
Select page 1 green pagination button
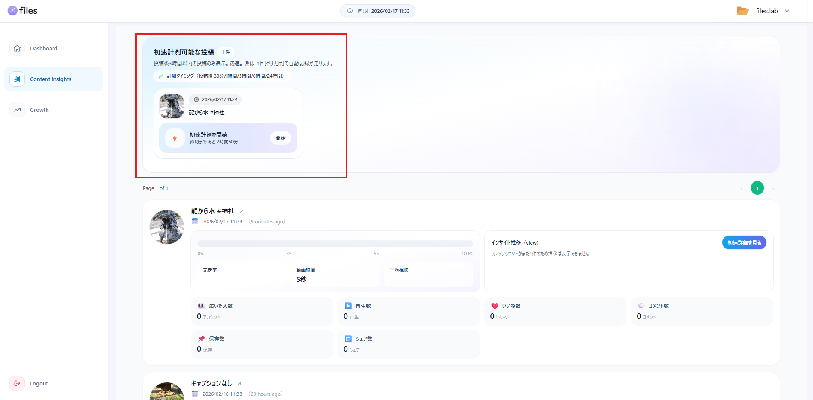tap(757, 188)
